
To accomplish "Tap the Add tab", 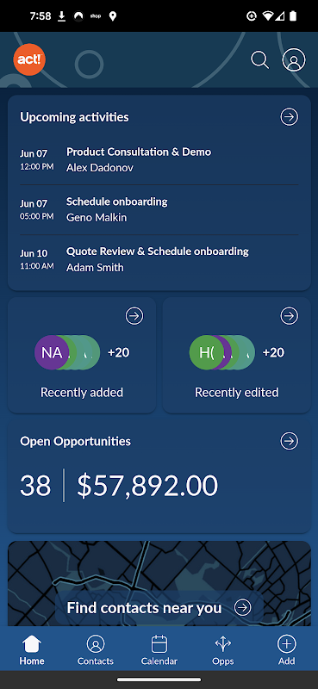I will [x=286, y=650].
